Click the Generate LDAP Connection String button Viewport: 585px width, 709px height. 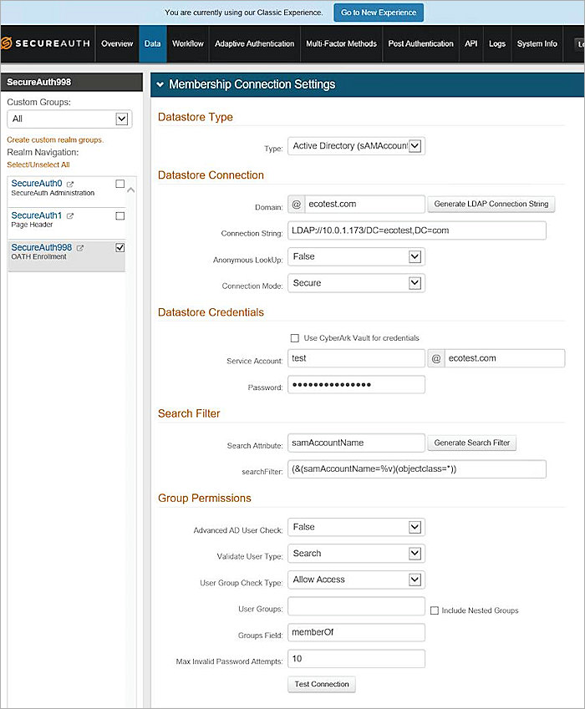tap(491, 203)
